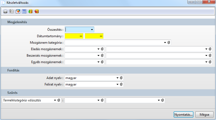Expand first Eladás mozgásnemek dropdown arrow
This screenshot has height=120, width=216.
pyautogui.click(x=98, y=49)
